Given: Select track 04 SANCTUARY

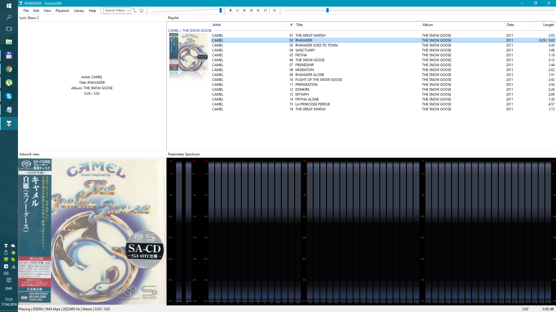Looking at the screenshot, I should (x=383, y=50).
